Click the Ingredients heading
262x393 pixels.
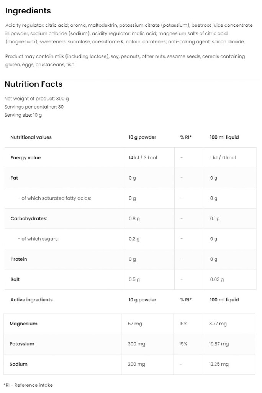coord(28,11)
